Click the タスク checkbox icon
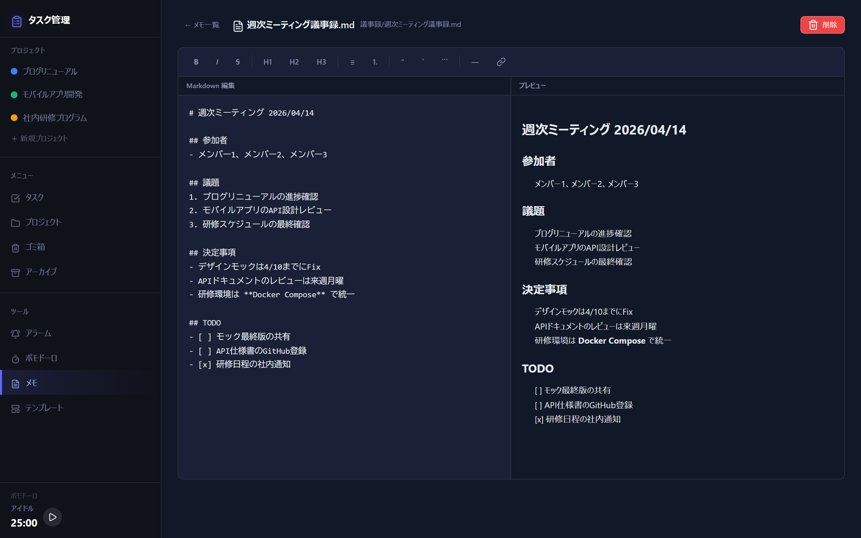861x538 pixels. coord(15,198)
